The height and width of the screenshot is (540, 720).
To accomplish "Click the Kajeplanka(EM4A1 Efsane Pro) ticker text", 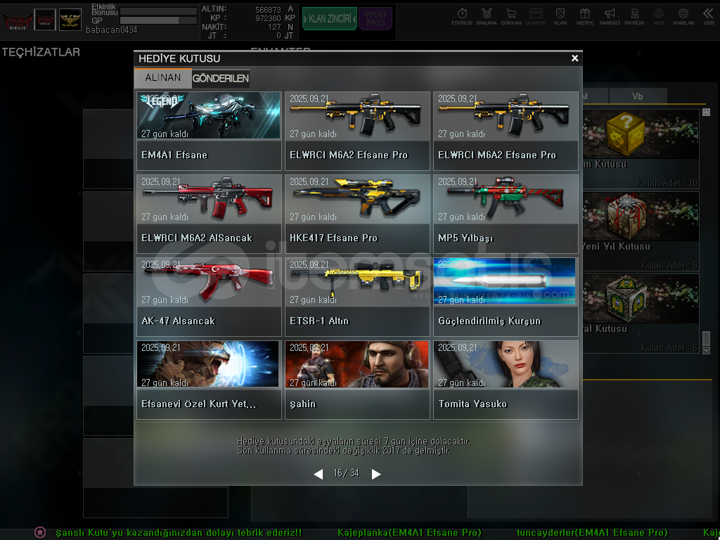I will coord(410,533).
